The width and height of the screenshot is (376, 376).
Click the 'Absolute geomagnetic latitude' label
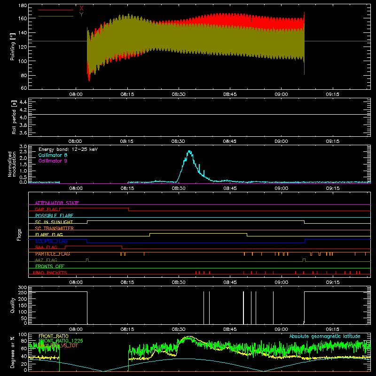coord(325,336)
